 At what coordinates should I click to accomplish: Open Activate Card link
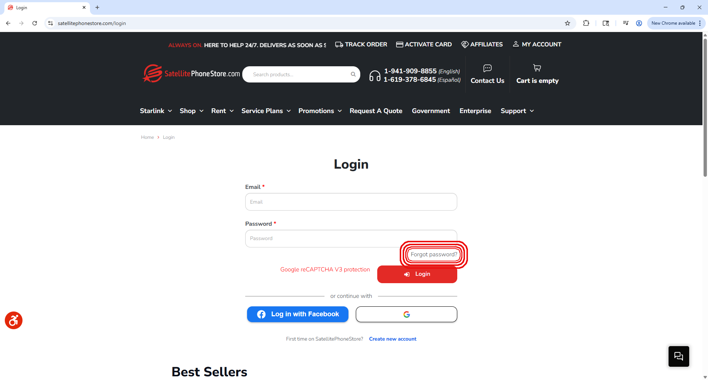click(424, 44)
